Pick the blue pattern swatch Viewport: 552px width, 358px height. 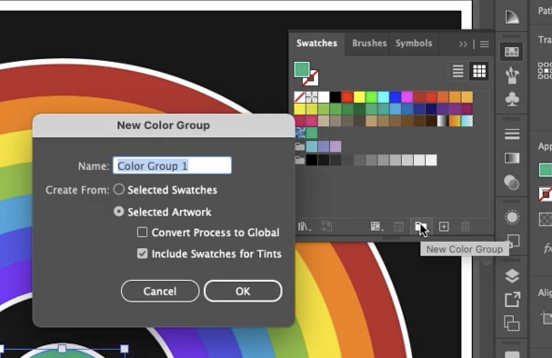[300, 133]
